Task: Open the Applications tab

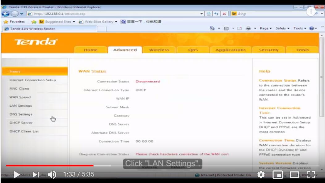Action: point(230,50)
